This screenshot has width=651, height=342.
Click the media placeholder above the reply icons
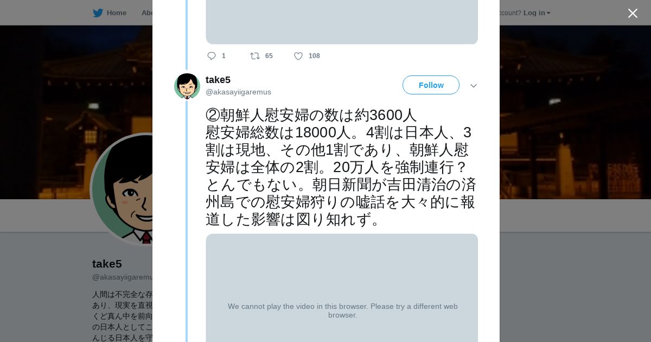pyautogui.click(x=342, y=22)
